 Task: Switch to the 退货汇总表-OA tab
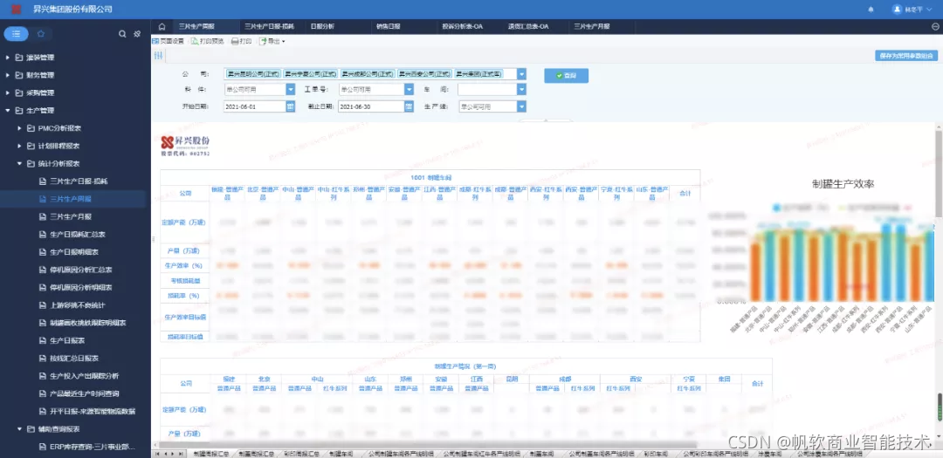[528, 27]
